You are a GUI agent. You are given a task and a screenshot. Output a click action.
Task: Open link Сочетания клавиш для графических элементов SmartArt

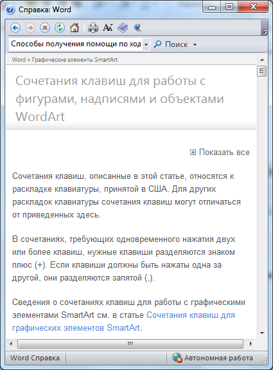pos(123,321)
